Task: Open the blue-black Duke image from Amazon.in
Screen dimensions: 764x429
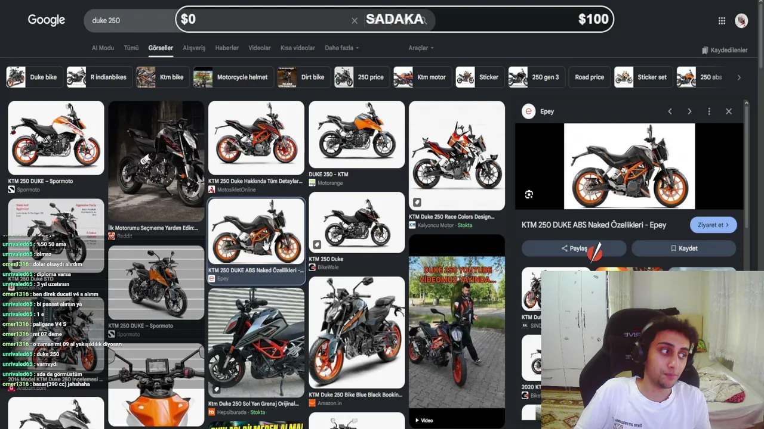Action: pyautogui.click(x=357, y=332)
